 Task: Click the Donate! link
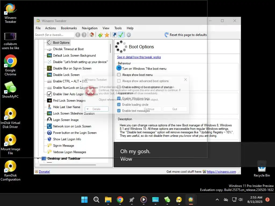pos(44,172)
